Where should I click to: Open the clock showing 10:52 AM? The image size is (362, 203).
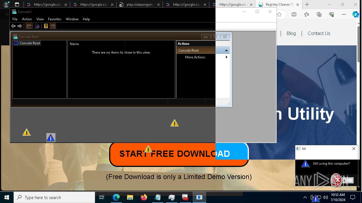point(338,197)
